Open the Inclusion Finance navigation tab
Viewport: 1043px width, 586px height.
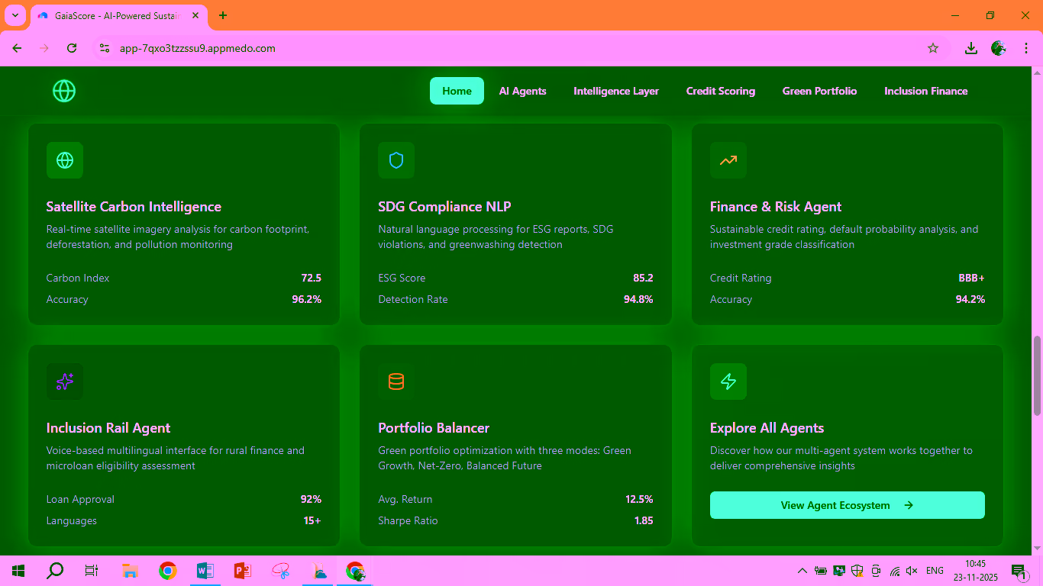click(926, 91)
